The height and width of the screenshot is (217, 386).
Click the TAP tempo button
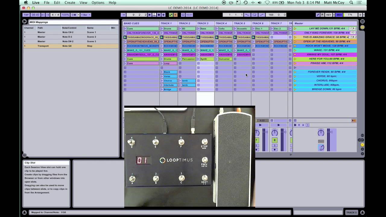click(x=26, y=15)
